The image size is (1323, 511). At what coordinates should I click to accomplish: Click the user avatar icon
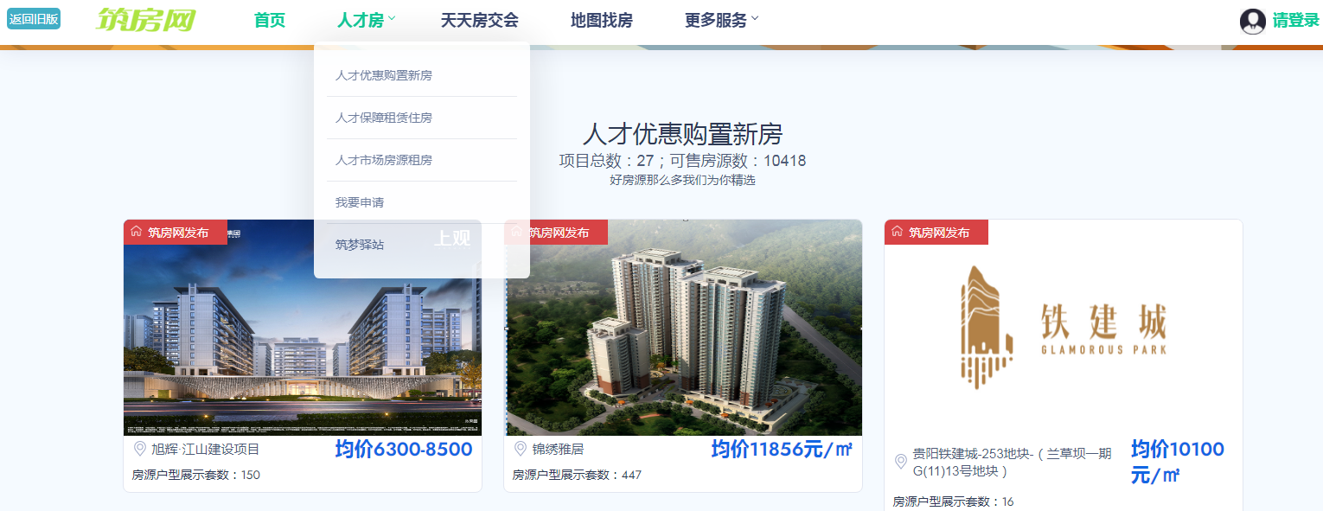point(1252,21)
